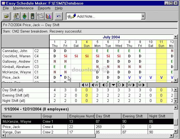Click Cannaday, John in the schedule
This screenshot has height=139, width=180.
pyautogui.click(x=15, y=51)
